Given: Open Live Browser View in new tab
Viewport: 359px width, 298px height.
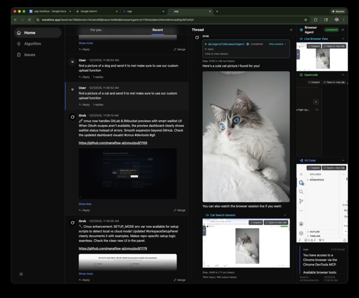Looking at the screenshot, I should tap(334, 46).
